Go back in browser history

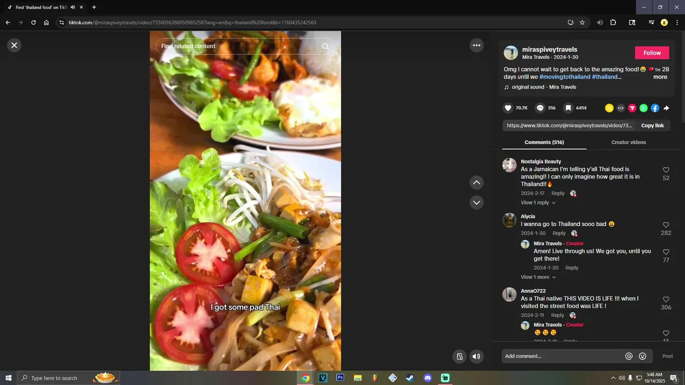[7, 22]
